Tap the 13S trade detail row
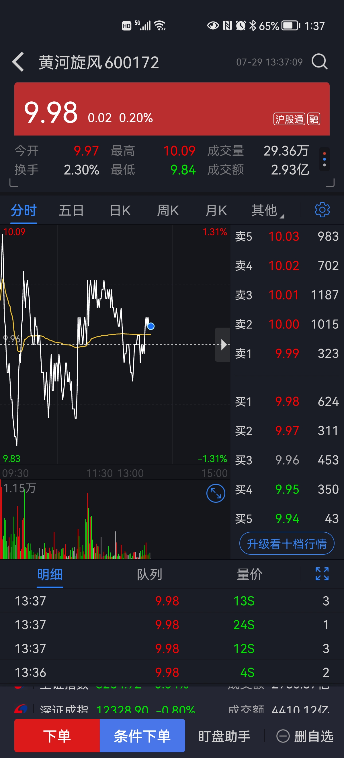Image resolution: width=344 pixels, height=758 pixels. [x=172, y=601]
